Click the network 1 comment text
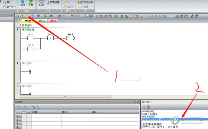 (28, 30)
